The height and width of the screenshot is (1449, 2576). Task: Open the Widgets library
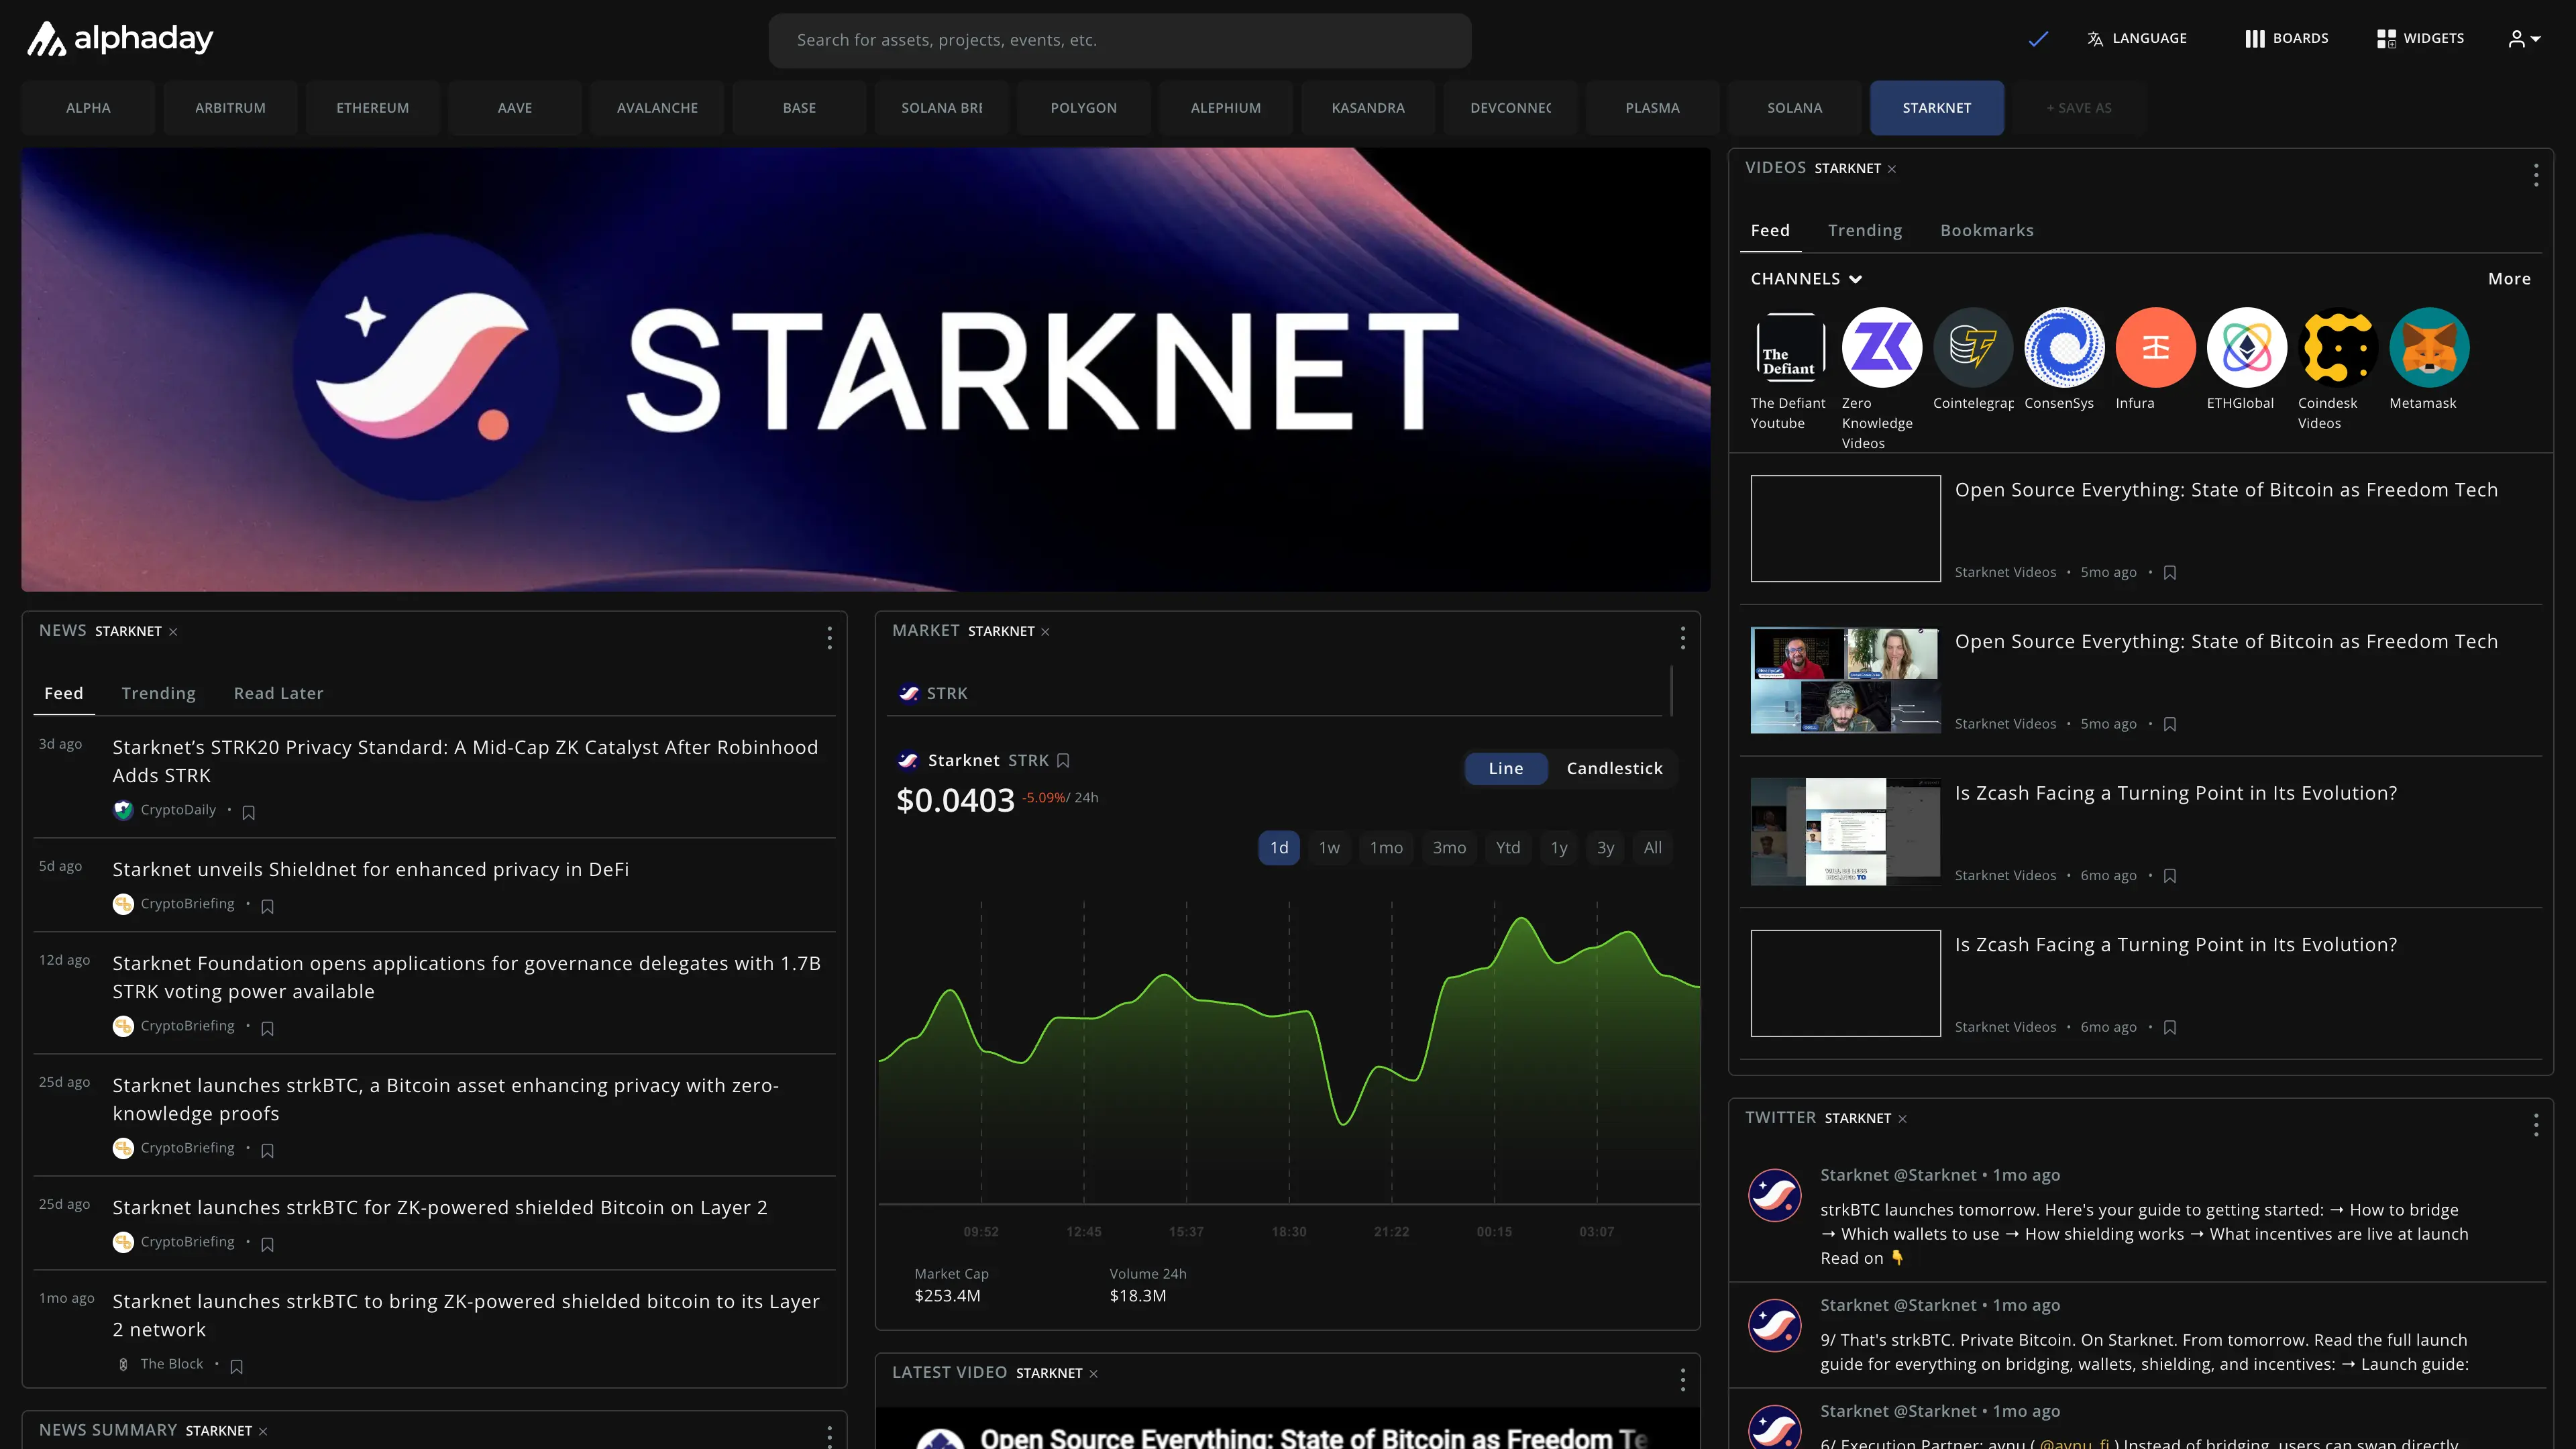(x=2420, y=38)
